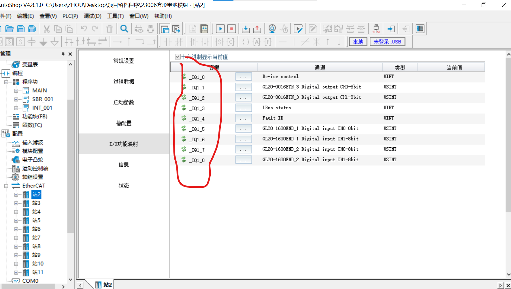This screenshot has width=511, height=289.
Task: Select 模块配置 in the tree
Action: [x=33, y=151]
